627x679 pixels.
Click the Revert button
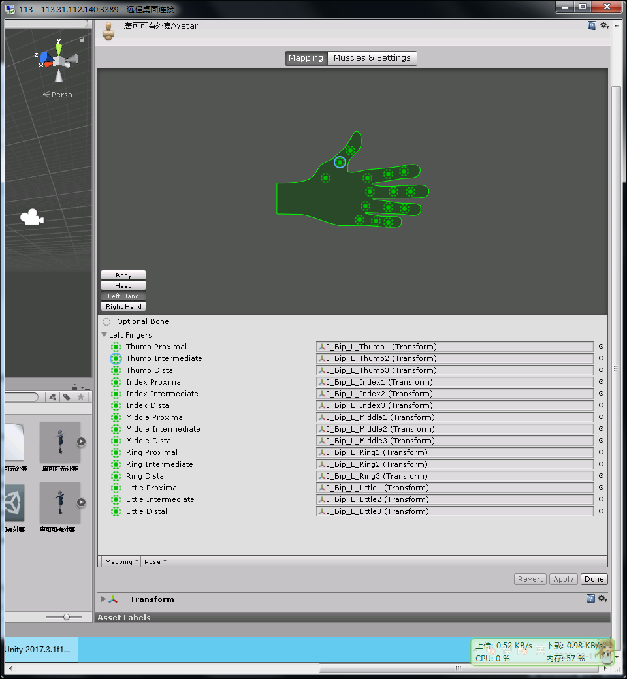pos(530,579)
